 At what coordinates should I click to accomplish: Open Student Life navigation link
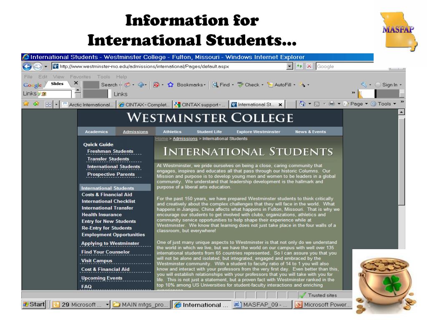(x=209, y=132)
